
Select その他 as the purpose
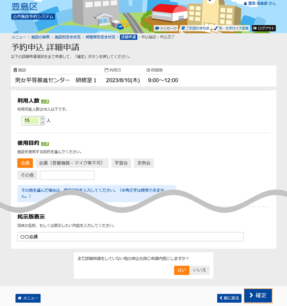point(27,175)
